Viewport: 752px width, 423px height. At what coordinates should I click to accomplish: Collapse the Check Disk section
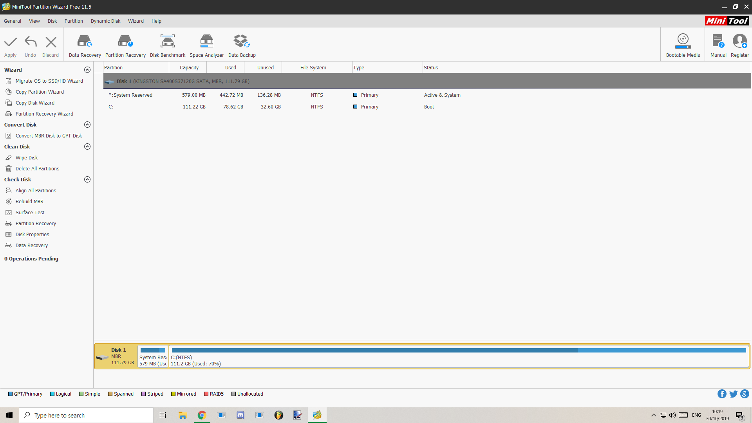click(x=87, y=179)
